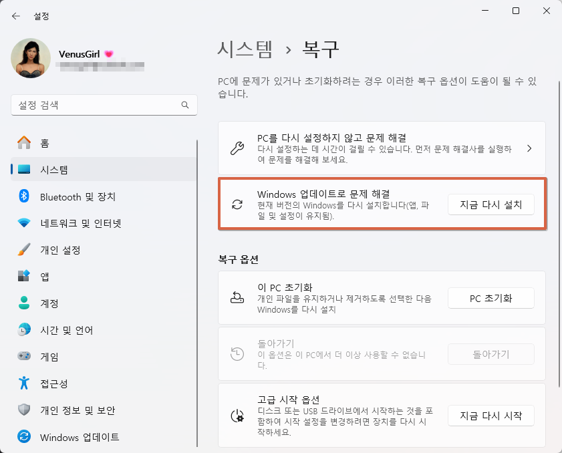Click the disabled 돌아가기 button
The height and width of the screenshot is (453, 562).
click(491, 354)
